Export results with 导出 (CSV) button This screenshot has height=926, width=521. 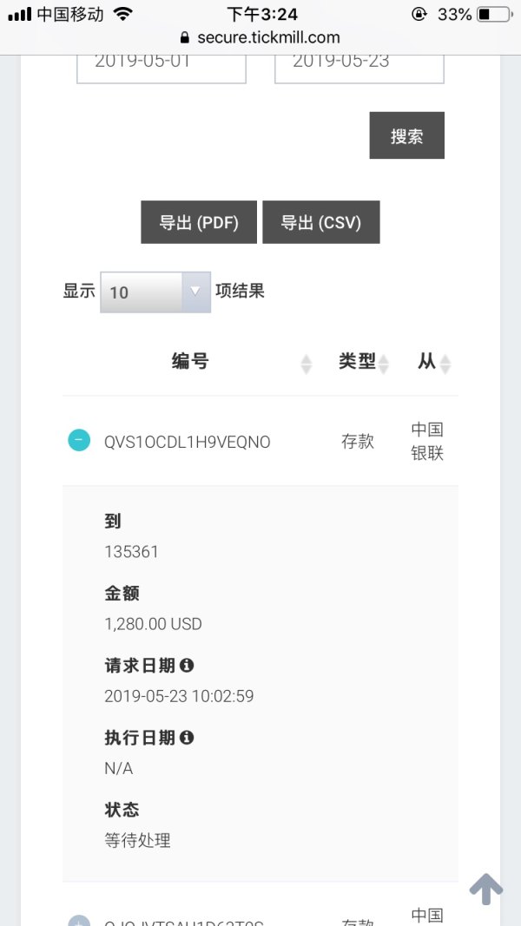pyautogui.click(x=320, y=223)
